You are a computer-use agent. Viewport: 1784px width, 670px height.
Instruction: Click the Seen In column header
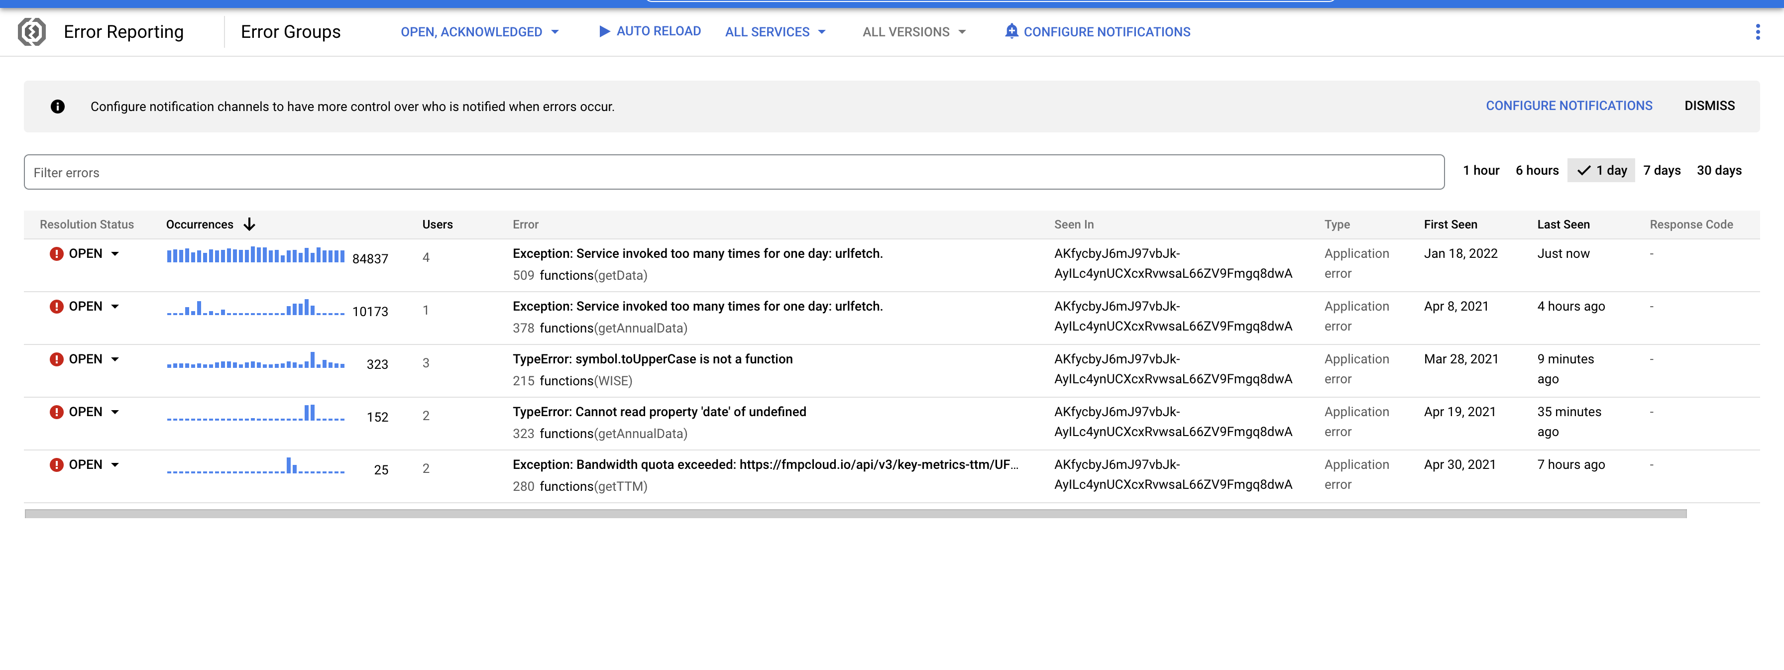[x=1074, y=224]
